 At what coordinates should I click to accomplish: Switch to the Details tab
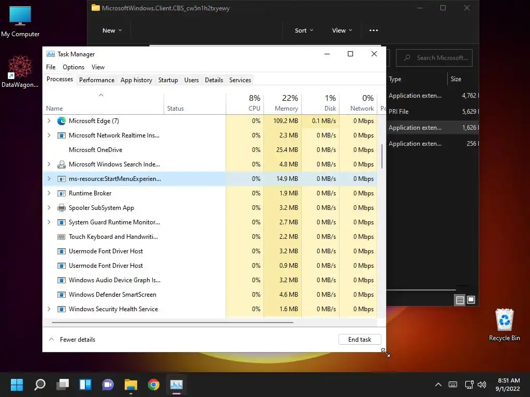click(214, 80)
